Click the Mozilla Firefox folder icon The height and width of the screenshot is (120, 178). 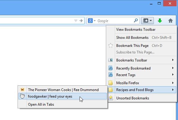click(x=111, y=83)
